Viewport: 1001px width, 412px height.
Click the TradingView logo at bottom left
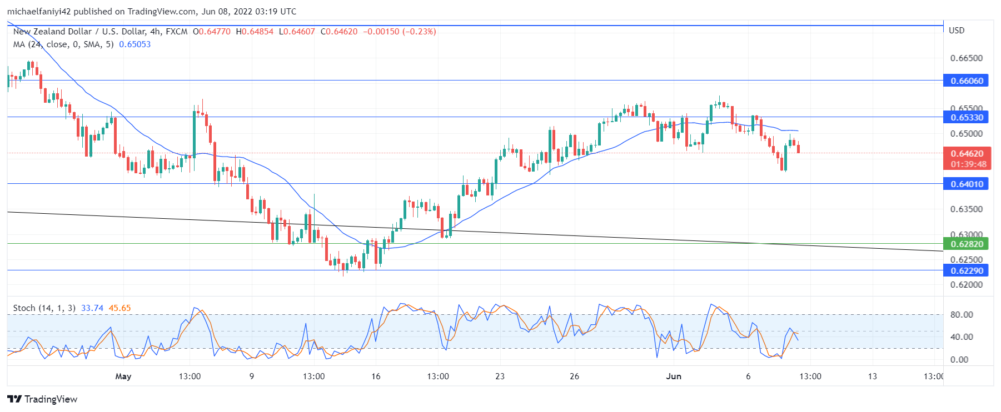42,399
